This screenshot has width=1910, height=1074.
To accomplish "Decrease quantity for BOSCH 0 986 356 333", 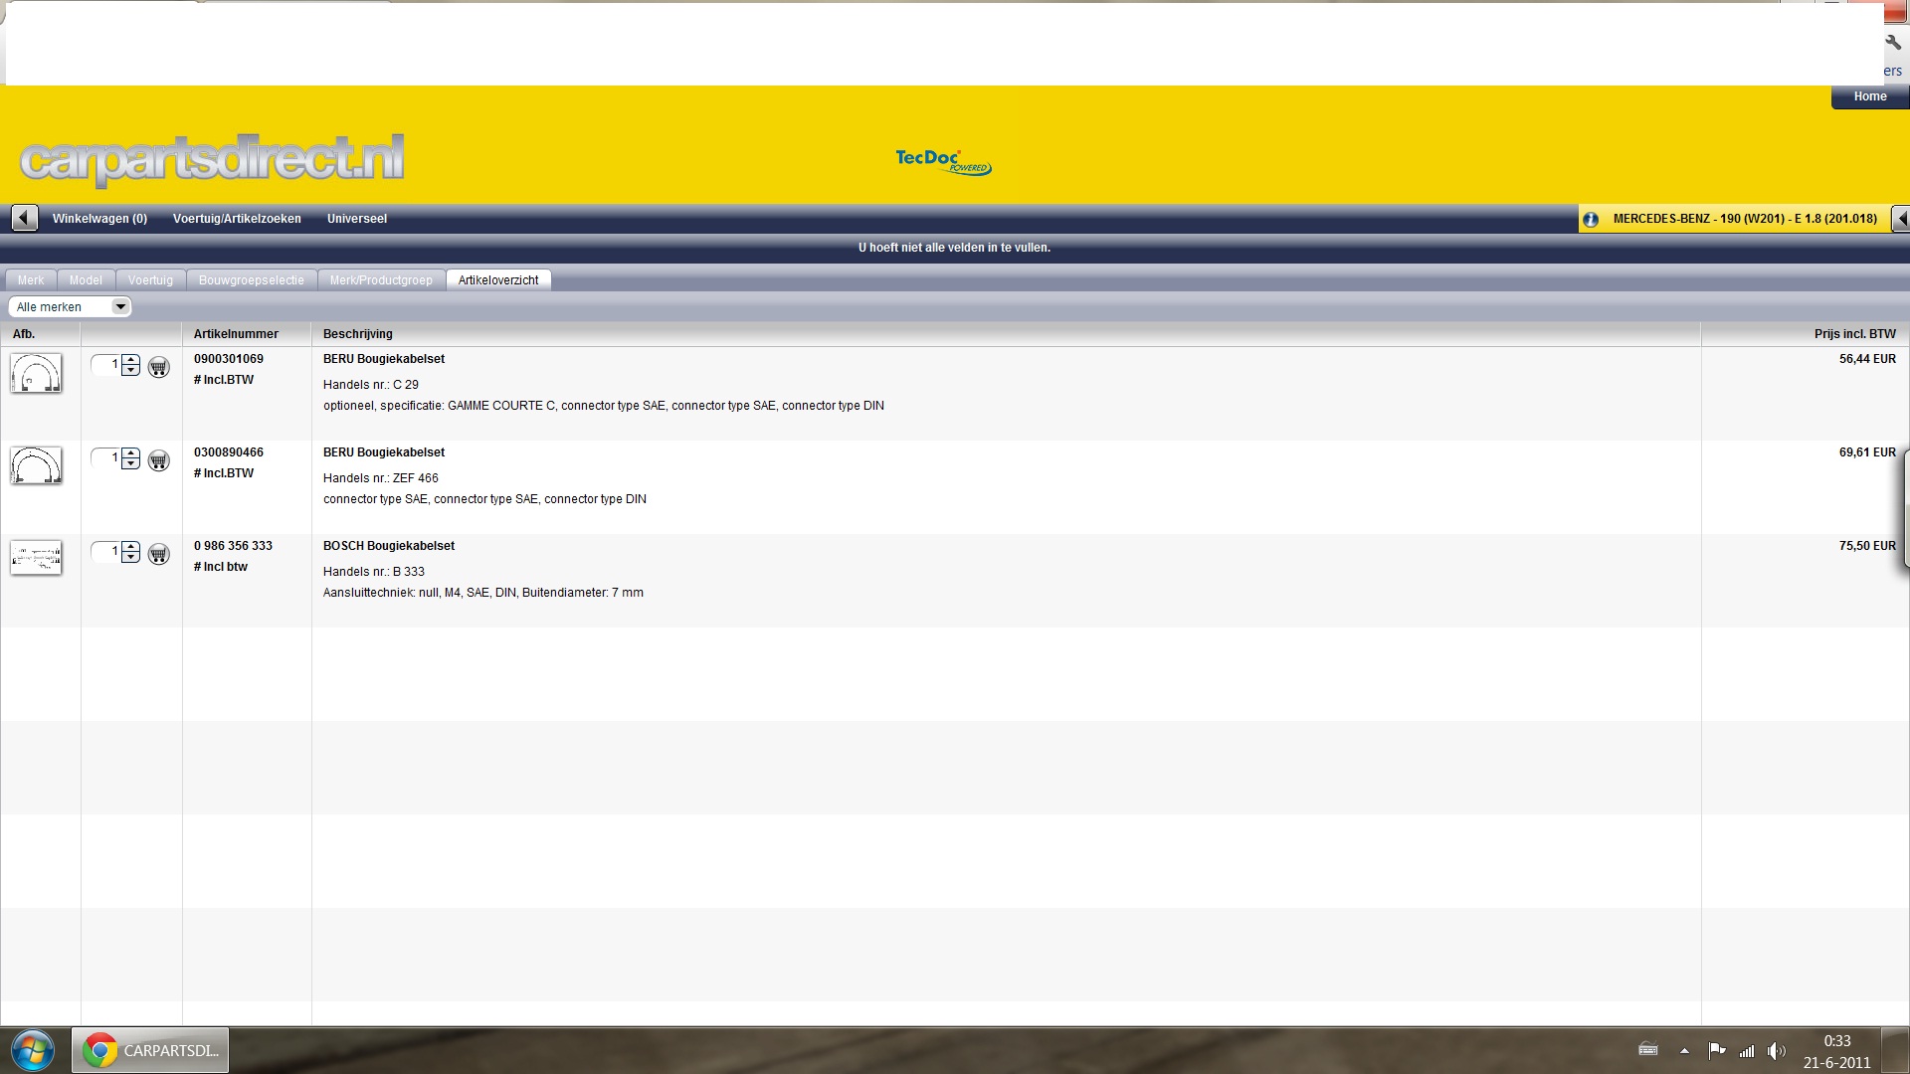I will [x=131, y=558].
